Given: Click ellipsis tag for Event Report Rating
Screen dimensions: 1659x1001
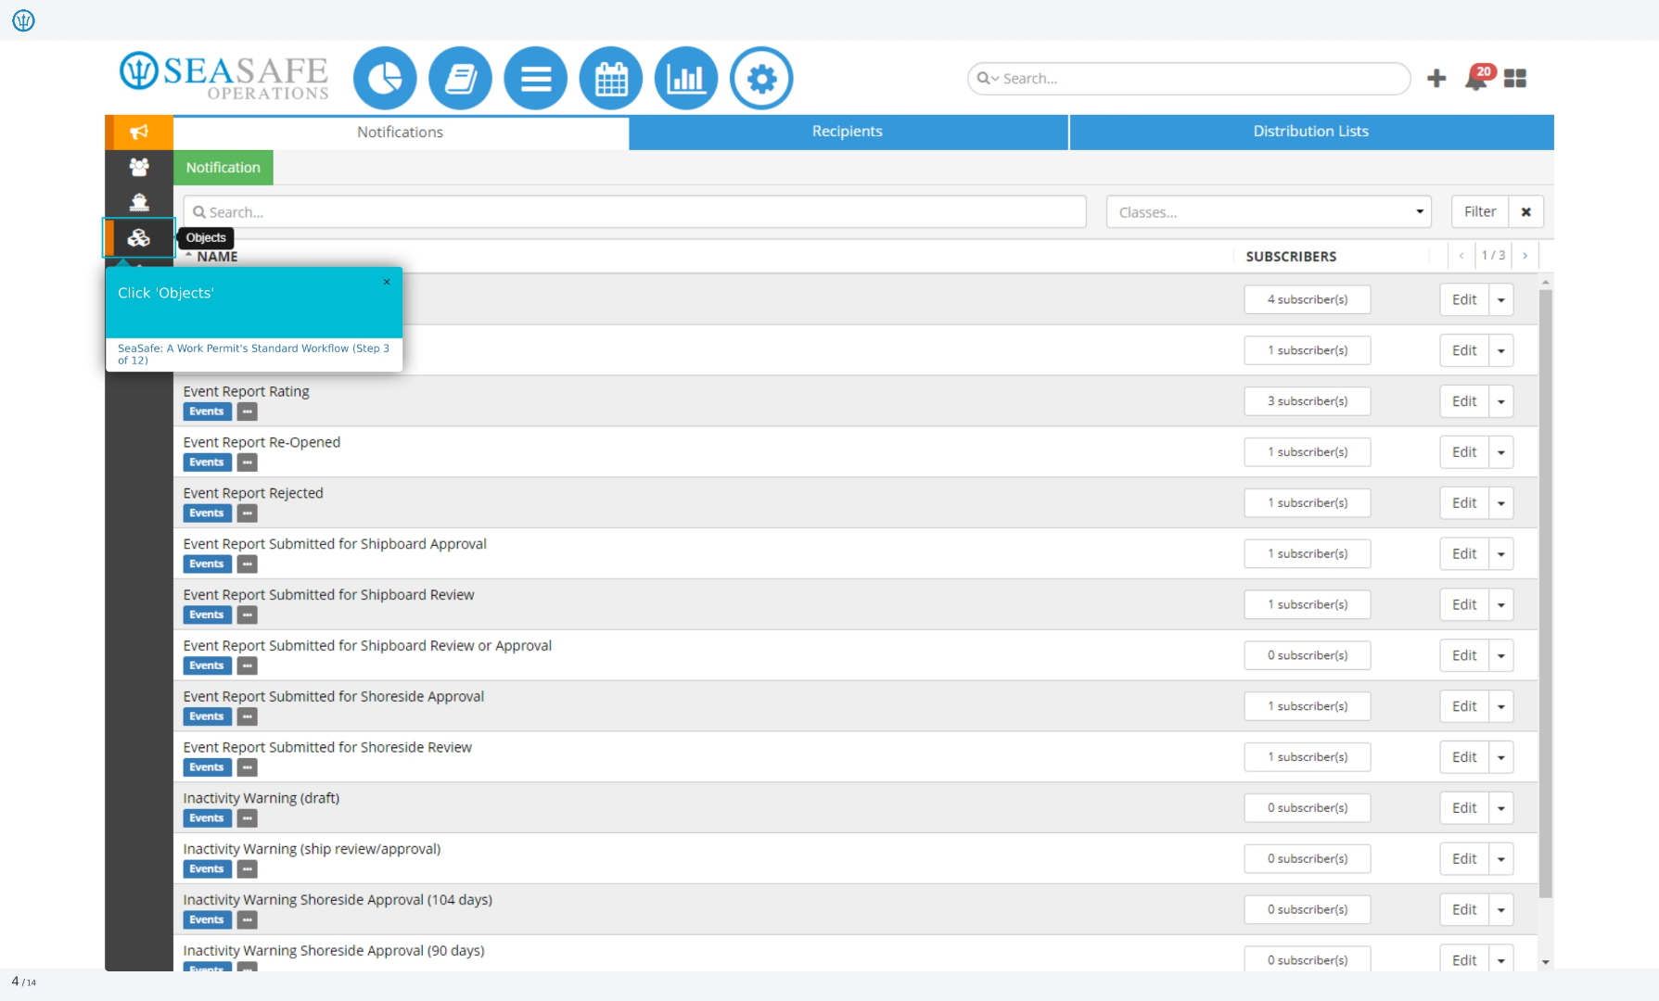Looking at the screenshot, I should pos(248,412).
